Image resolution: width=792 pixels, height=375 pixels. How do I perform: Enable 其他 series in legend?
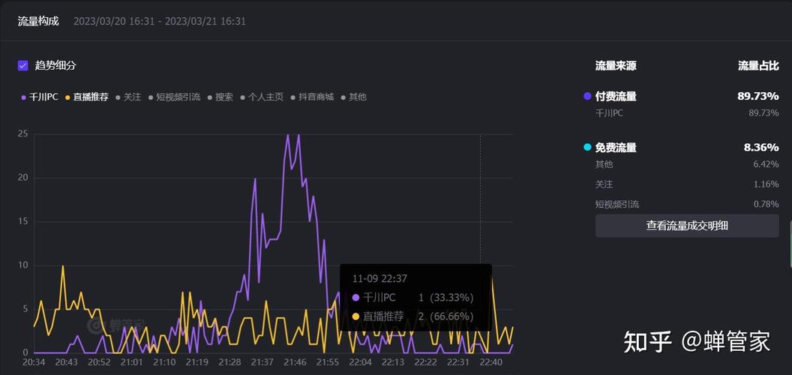click(x=353, y=97)
